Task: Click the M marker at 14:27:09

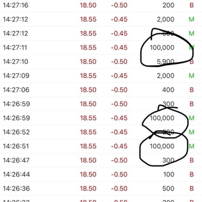Action: [x=192, y=76]
